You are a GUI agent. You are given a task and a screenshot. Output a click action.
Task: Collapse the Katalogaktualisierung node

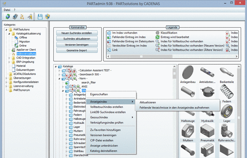point(9,34)
